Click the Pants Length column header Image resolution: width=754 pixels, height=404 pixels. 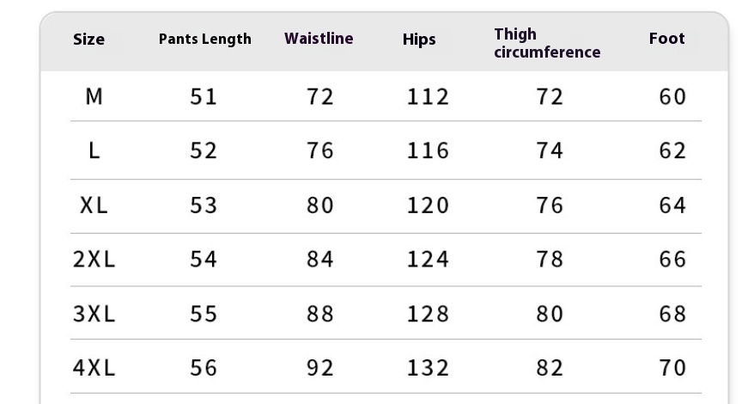(204, 40)
